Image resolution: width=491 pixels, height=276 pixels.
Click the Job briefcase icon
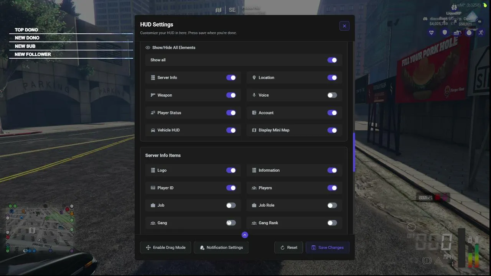pos(153,205)
